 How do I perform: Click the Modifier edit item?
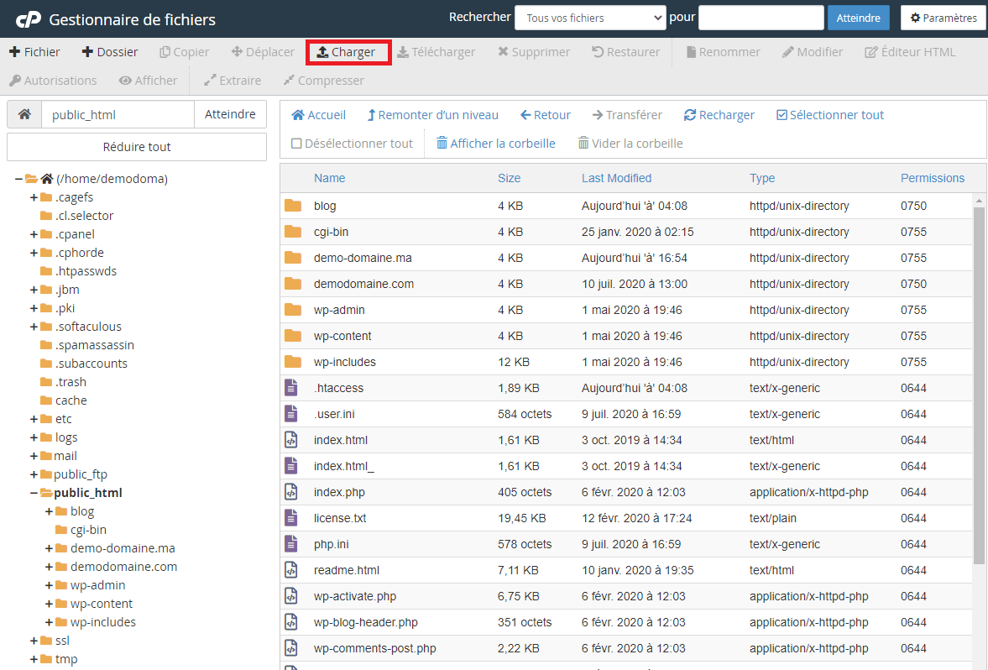813,52
